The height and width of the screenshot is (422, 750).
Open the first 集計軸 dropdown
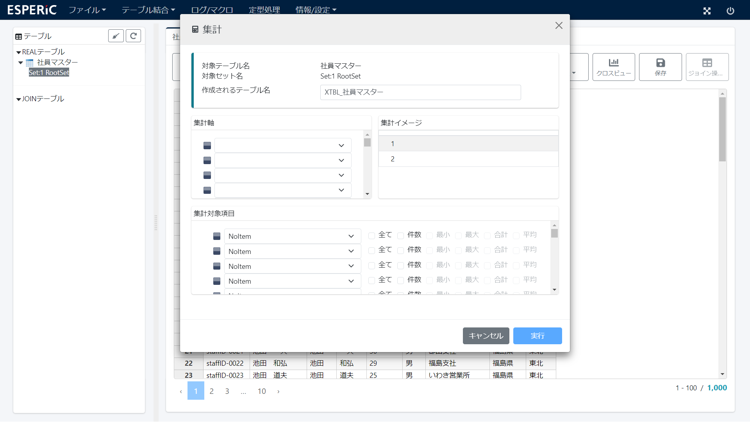coord(282,145)
